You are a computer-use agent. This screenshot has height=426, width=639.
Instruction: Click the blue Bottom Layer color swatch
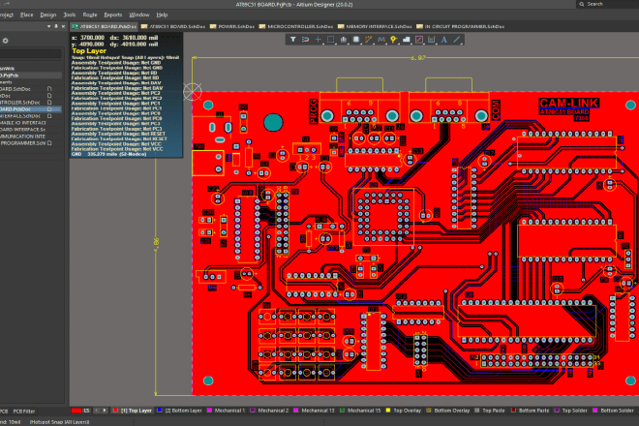coord(160,411)
